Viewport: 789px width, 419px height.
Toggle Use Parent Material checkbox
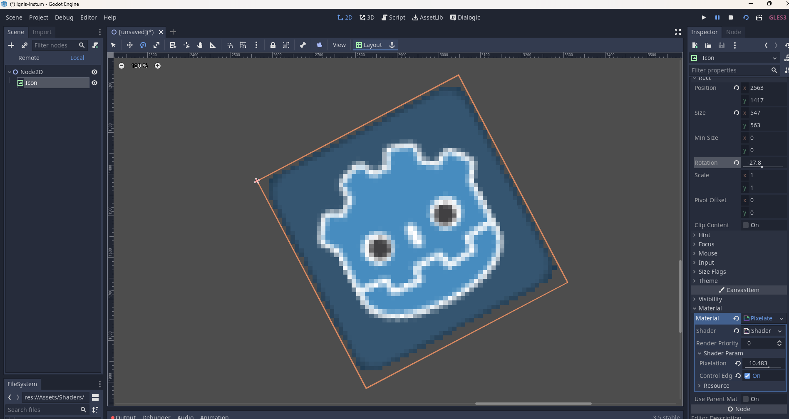click(746, 399)
